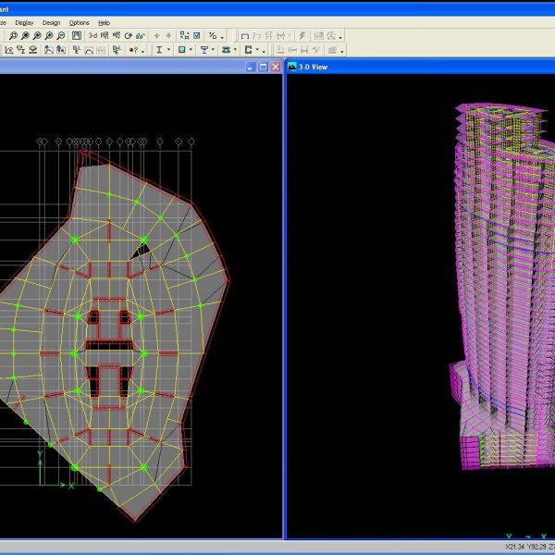
Task: Click the move up in list arrow
Action: pos(157,35)
